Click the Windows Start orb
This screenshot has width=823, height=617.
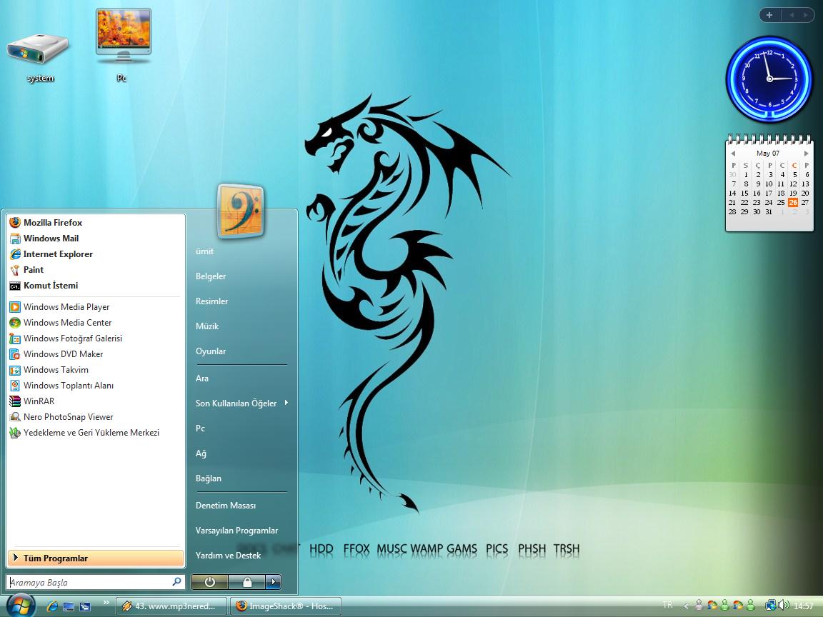click(x=21, y=606)
